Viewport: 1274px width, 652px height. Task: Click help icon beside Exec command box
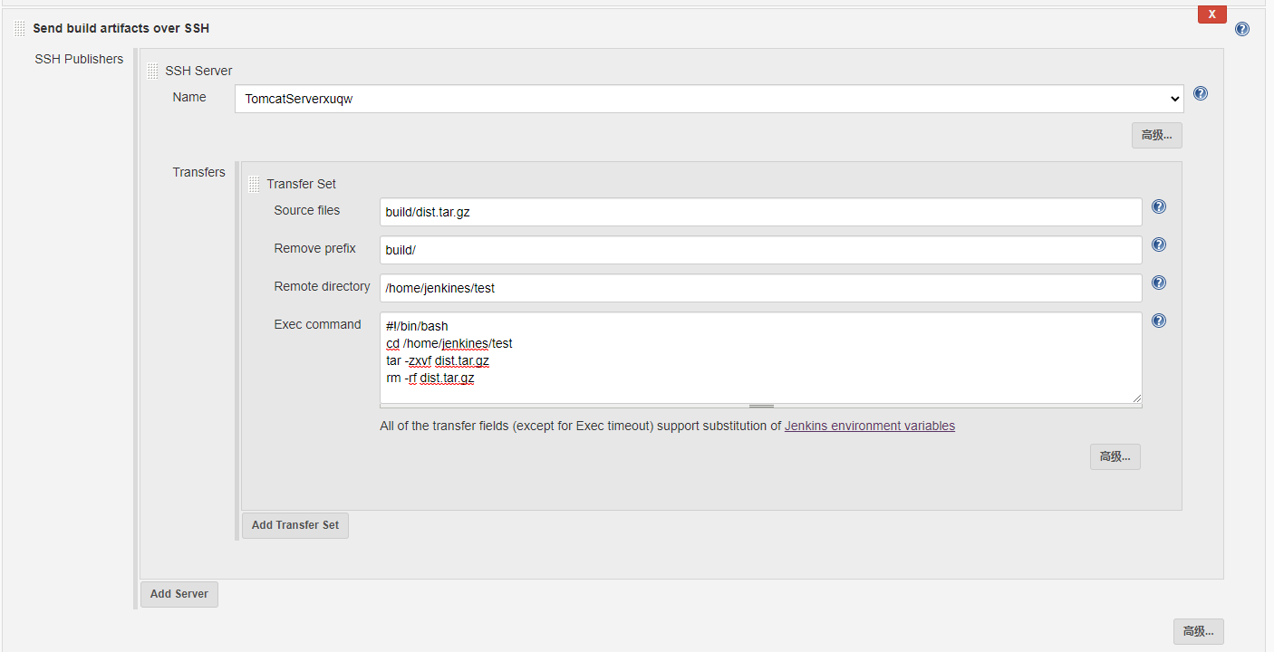pos(1158,321)
